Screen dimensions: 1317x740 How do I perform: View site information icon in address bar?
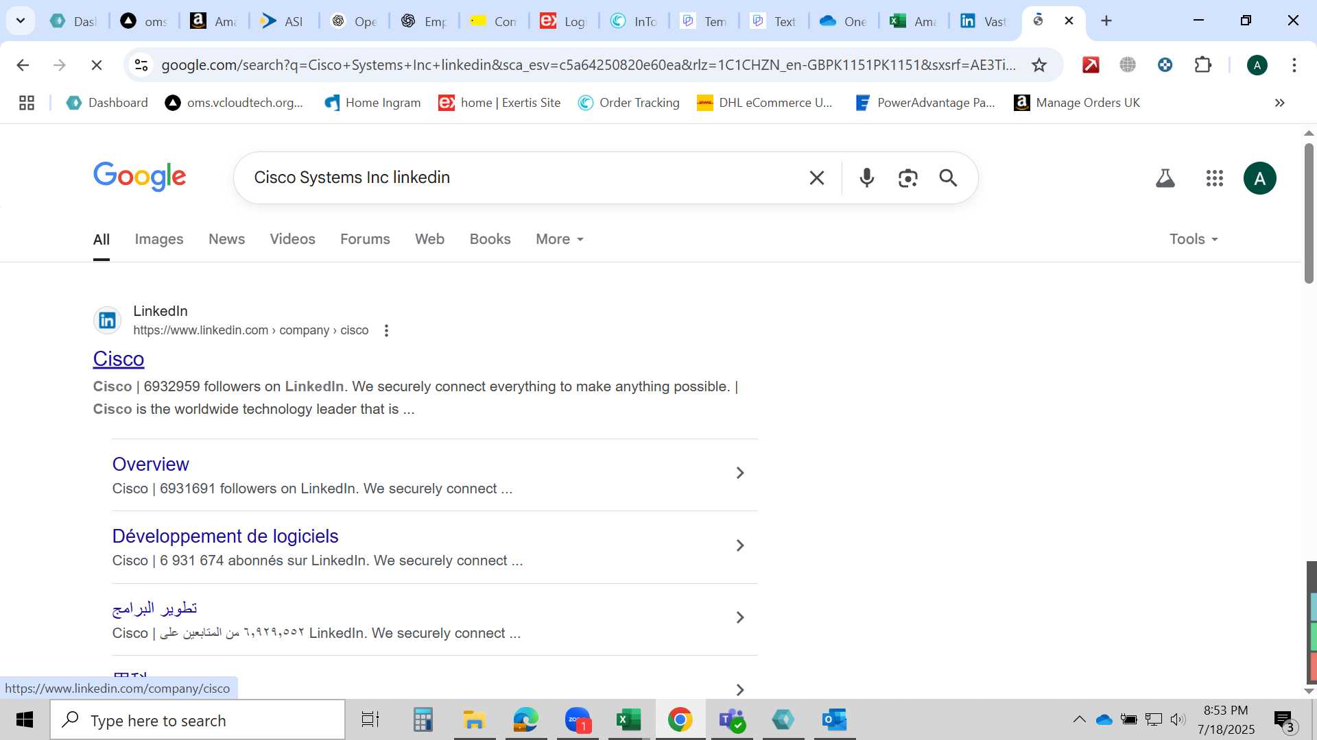[141, 65]
